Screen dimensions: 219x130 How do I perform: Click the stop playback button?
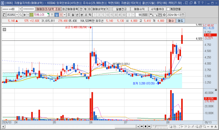pos(145,126)
